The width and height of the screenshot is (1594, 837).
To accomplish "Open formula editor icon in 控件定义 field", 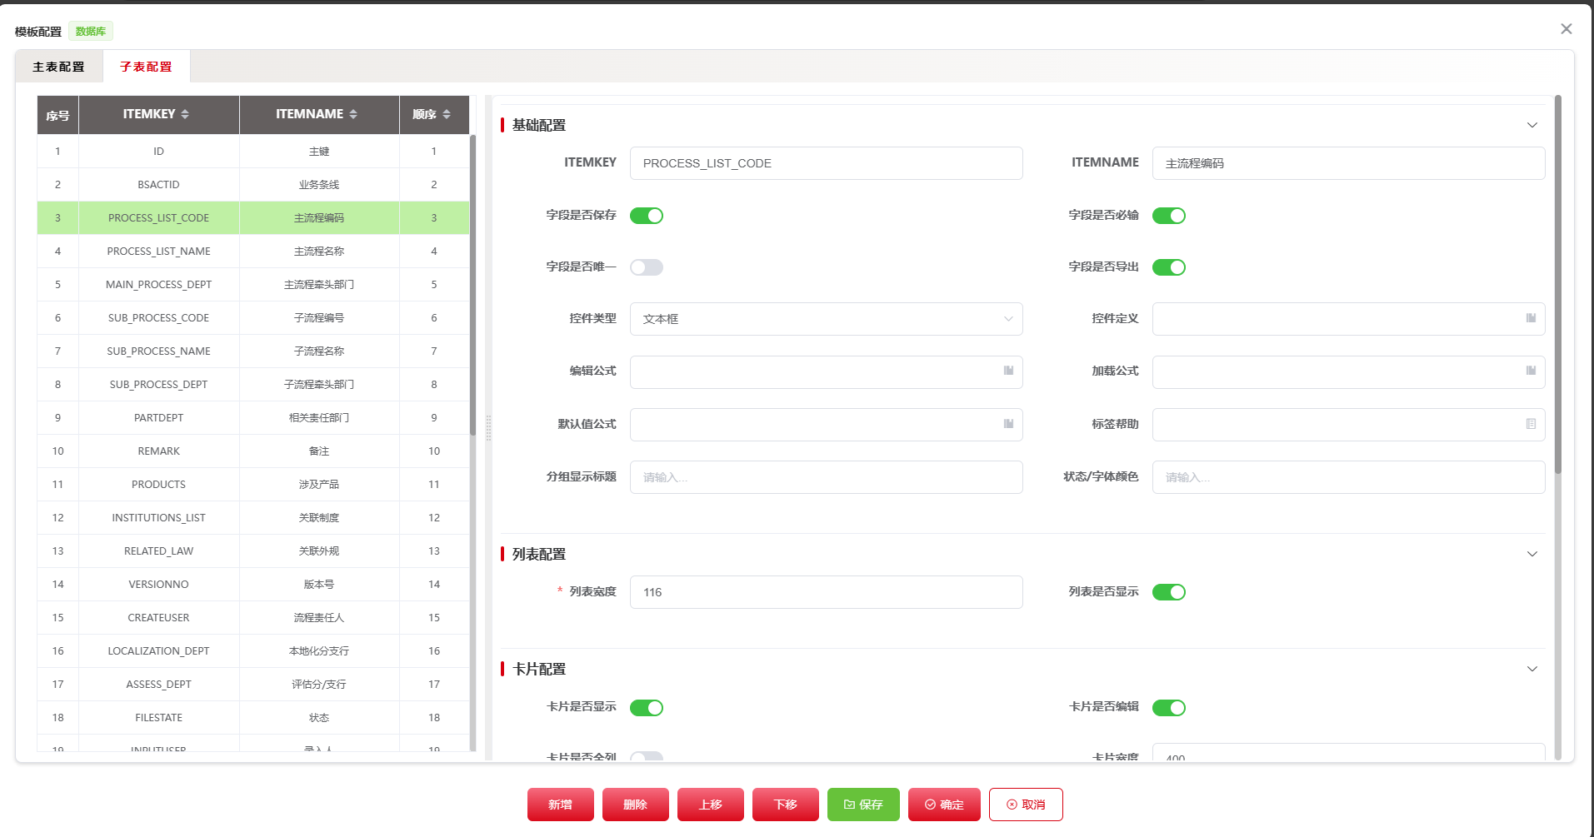I will point(1531,318).
